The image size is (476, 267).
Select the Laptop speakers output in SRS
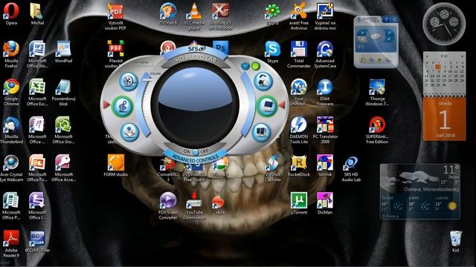(x=266, y=106)
